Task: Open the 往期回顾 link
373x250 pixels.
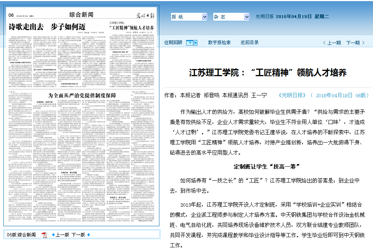Action: [x=173, y=43]
